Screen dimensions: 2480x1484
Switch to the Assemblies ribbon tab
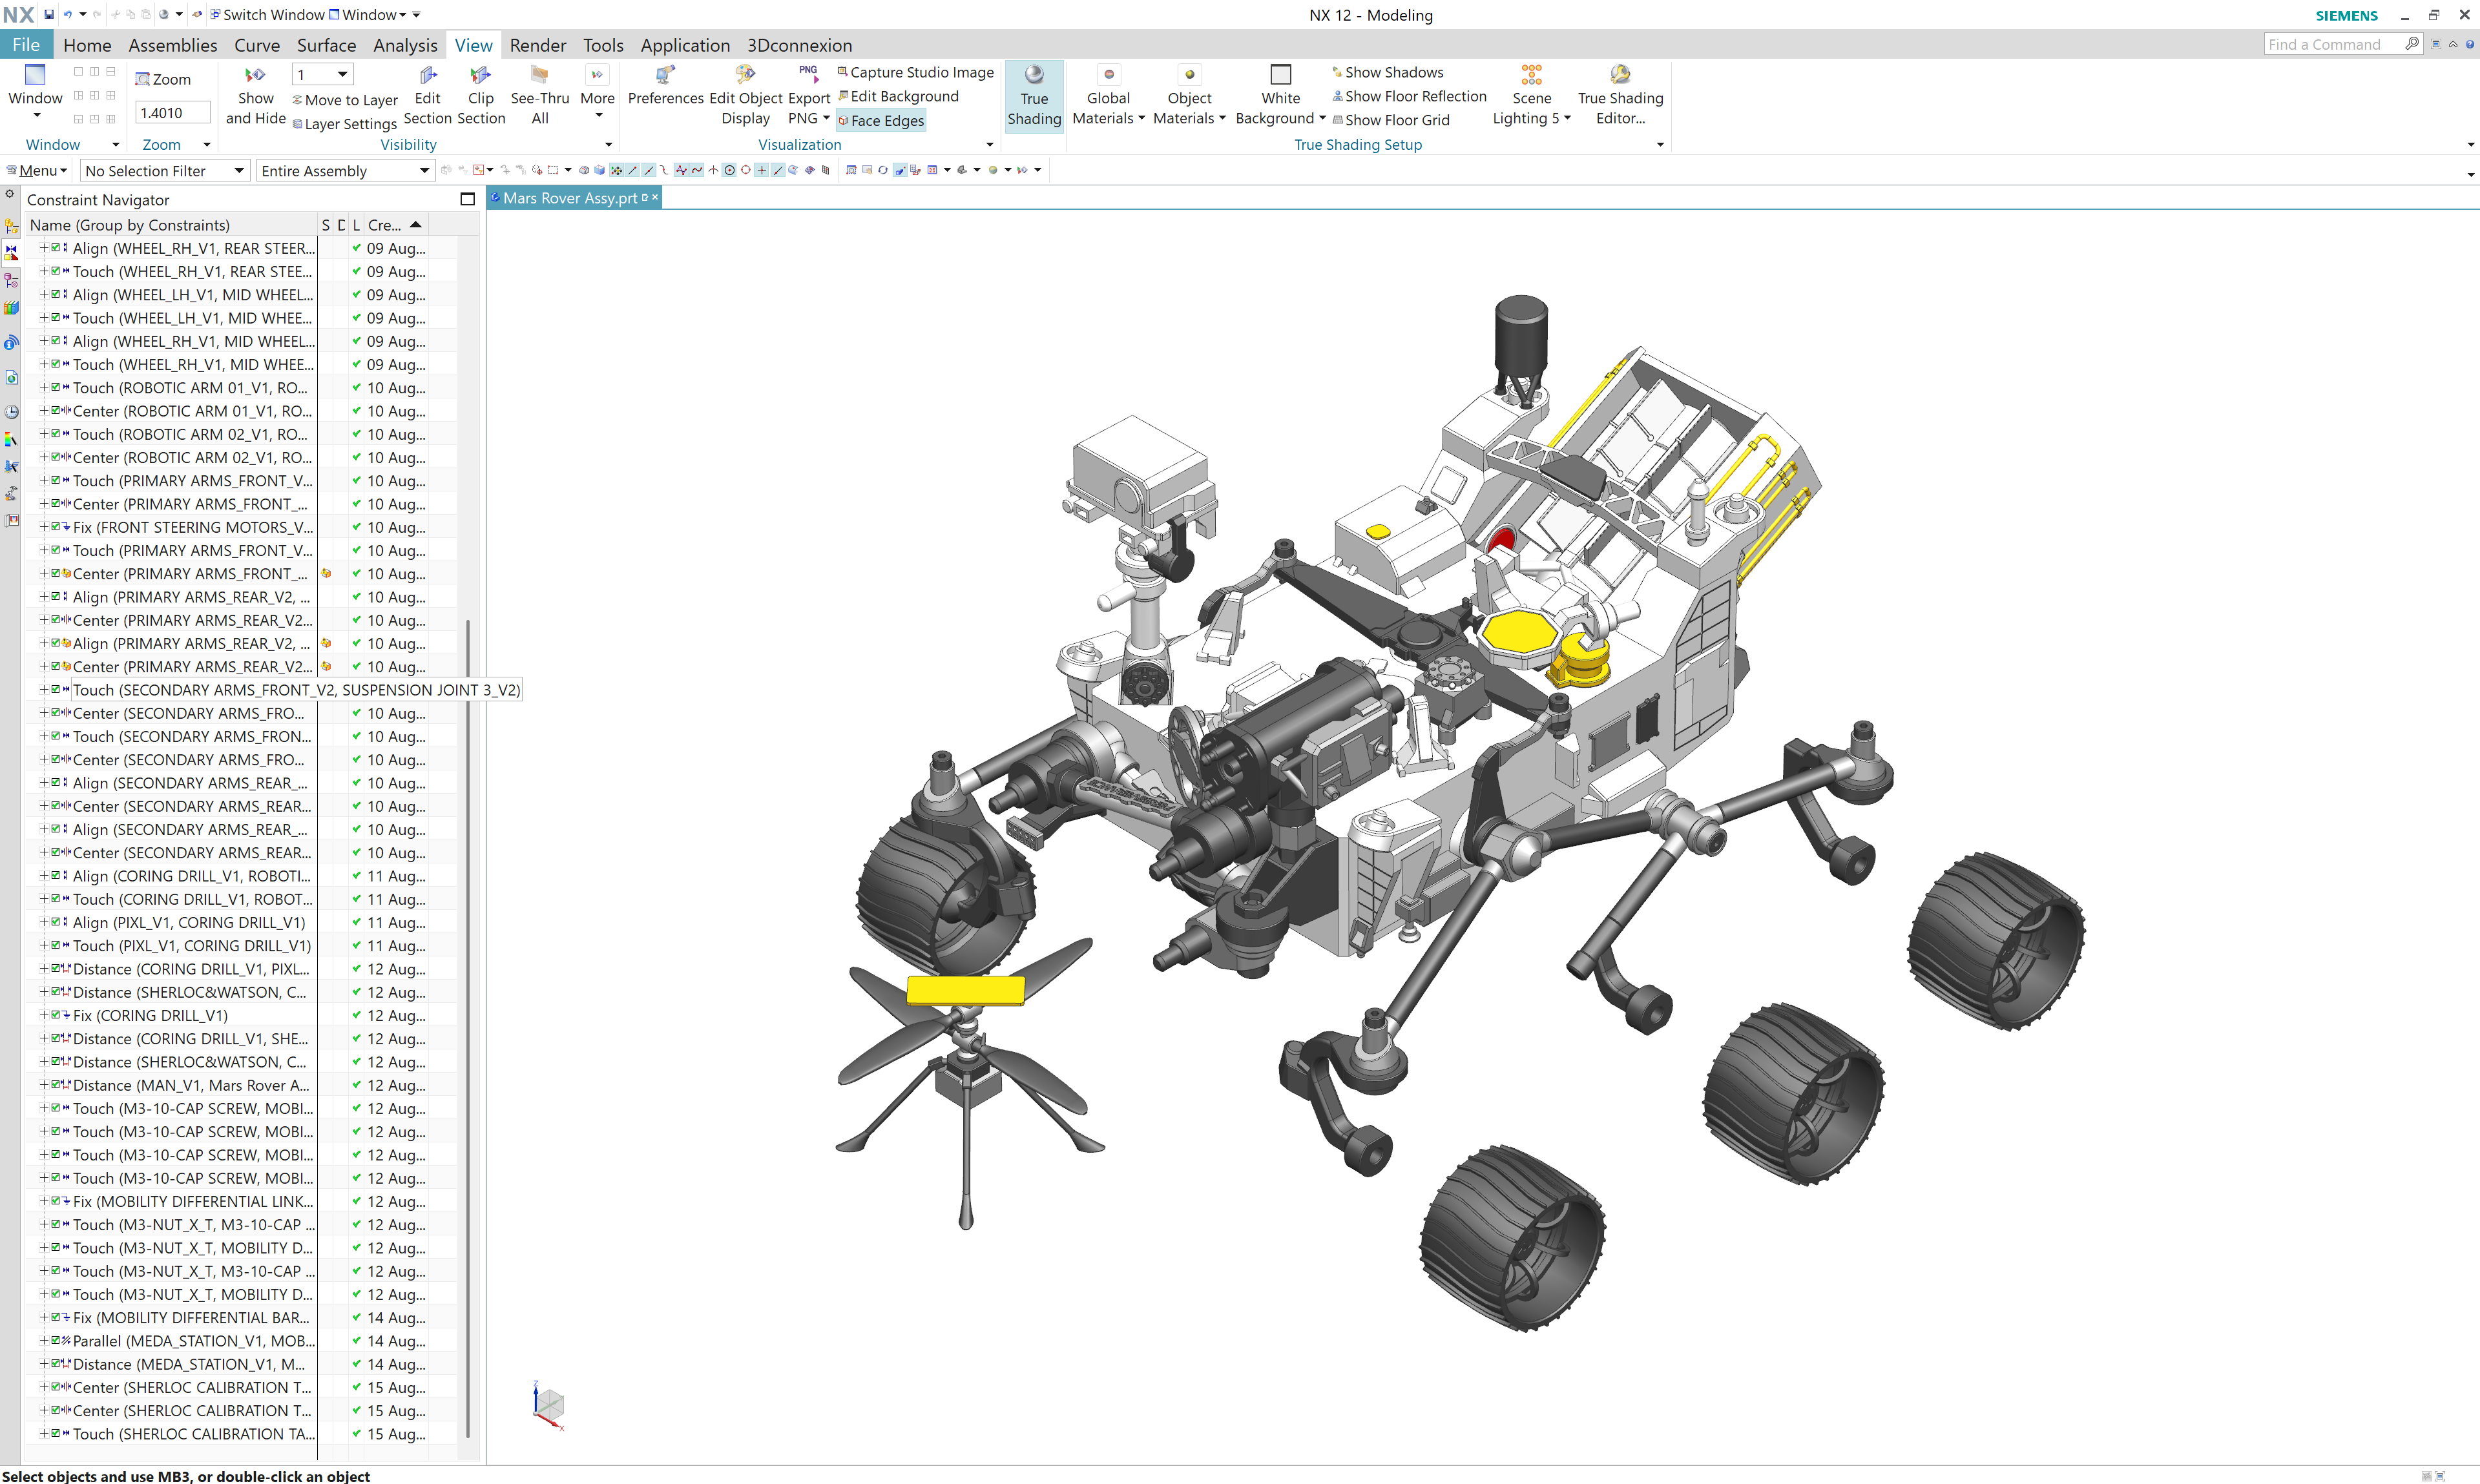pyautogui.click(x=172, y=45)
